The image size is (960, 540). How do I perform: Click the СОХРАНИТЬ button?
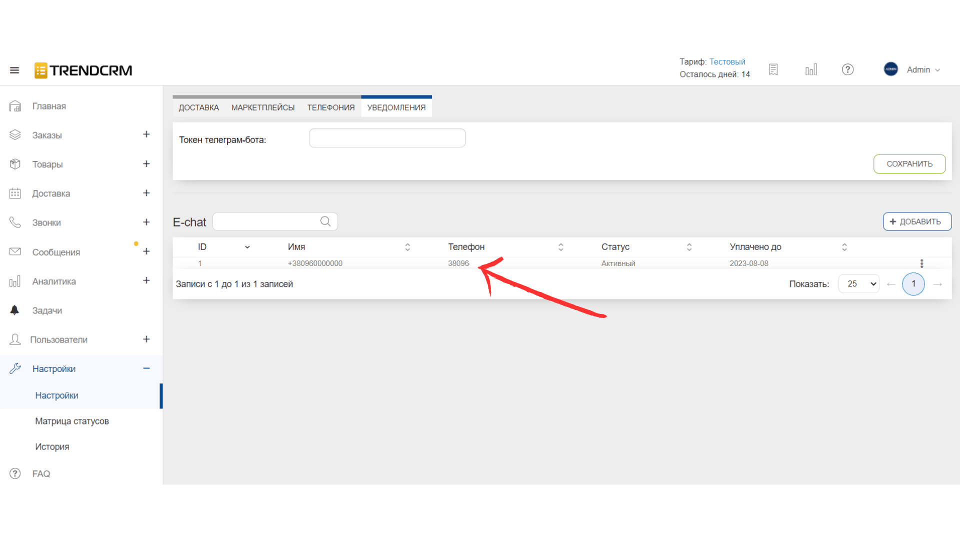(909, 164)
